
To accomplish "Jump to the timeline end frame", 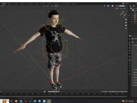I will pyautogui.click(x=59, y=92).
